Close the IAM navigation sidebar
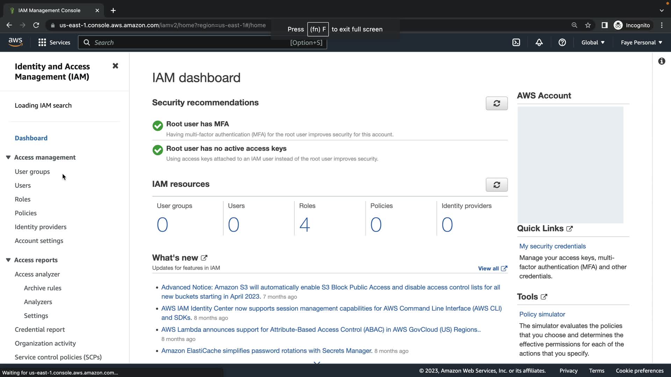This screenshot has width=671, height=377. pos(115,66)
